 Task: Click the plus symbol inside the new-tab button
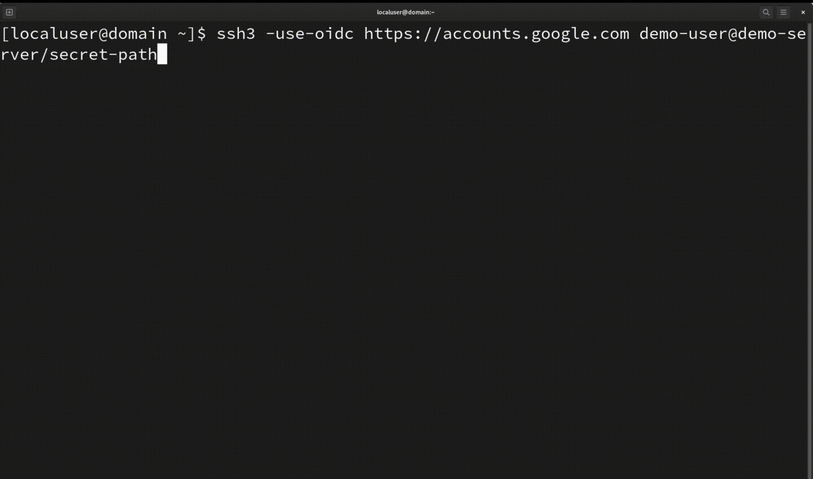coord(9,12)
